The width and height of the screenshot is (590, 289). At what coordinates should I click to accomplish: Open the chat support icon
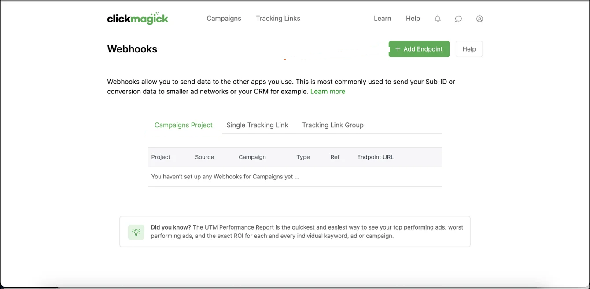click(x=458, y=19)
